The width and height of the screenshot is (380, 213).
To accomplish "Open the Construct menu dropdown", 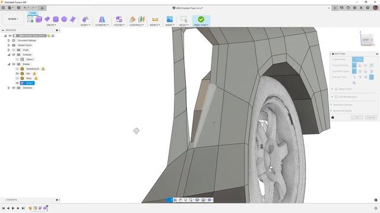I will click(x=137, y=25).
